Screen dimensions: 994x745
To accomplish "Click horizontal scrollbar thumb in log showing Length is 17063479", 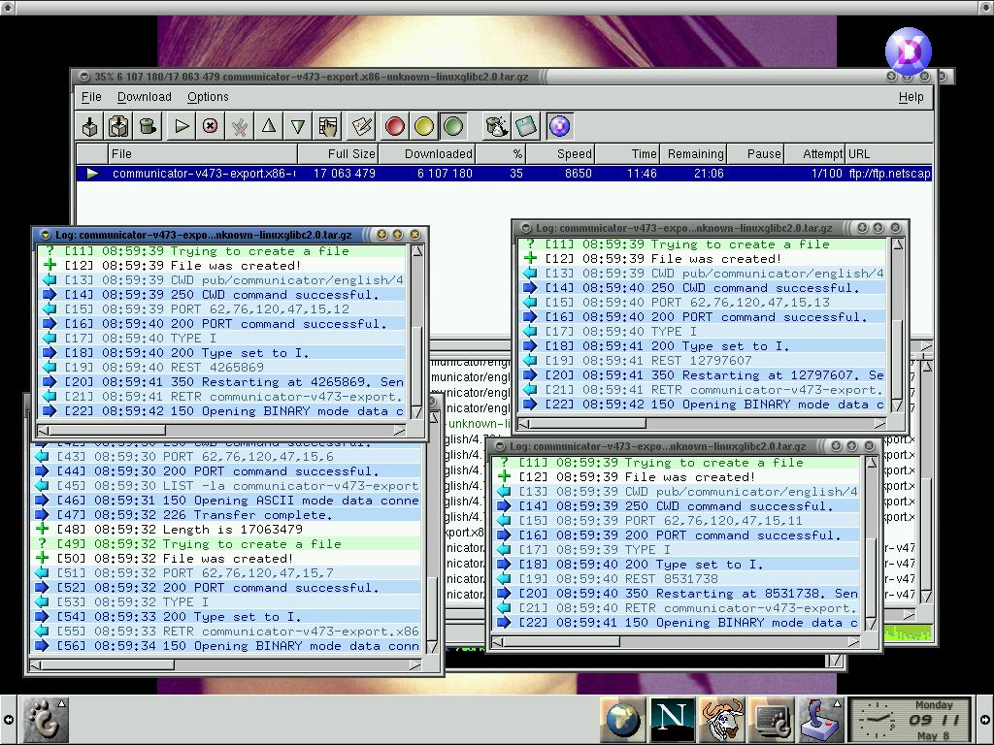I will coord(108,665).
